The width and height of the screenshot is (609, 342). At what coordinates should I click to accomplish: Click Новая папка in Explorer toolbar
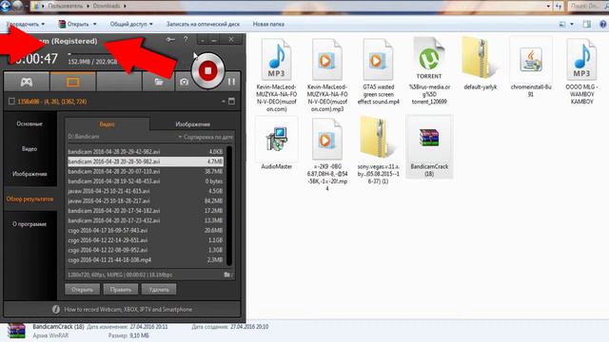pyautogui.click(x=268, y=24)
